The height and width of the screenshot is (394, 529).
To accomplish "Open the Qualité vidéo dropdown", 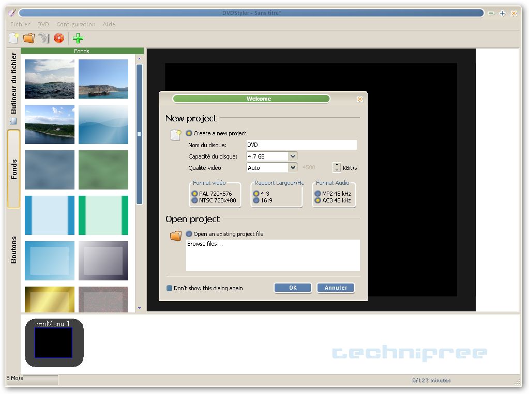I will pyautogui.click(x=293, y=167).
